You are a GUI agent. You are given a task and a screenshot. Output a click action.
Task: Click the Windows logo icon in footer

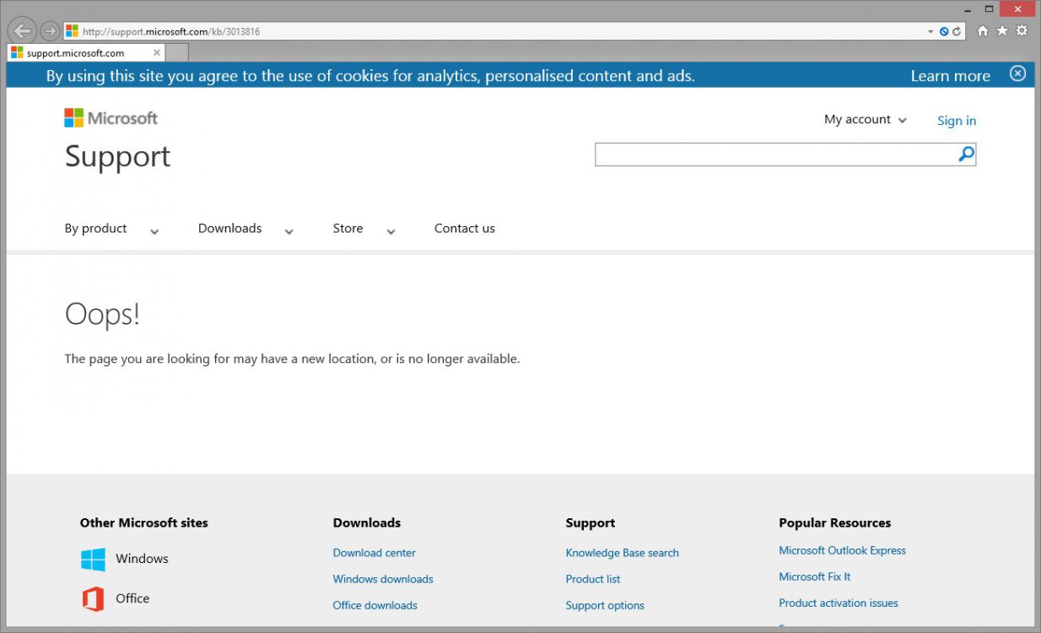pyautogui.click(x=93, y=560)
